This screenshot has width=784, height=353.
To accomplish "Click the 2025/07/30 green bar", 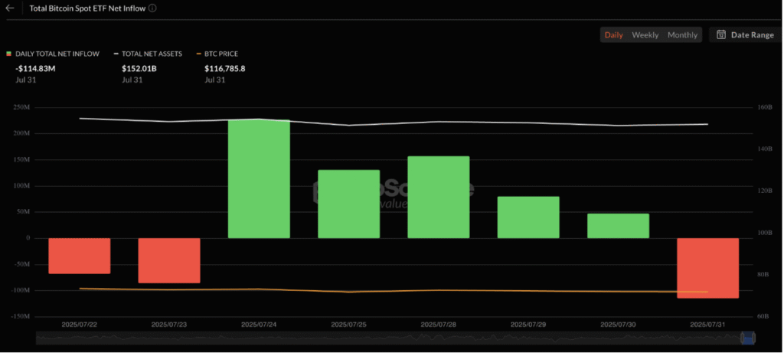I will (x=618, y=225).
